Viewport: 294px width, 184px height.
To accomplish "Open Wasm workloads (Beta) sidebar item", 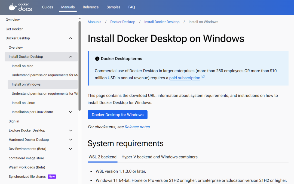I will pos(27,167).
